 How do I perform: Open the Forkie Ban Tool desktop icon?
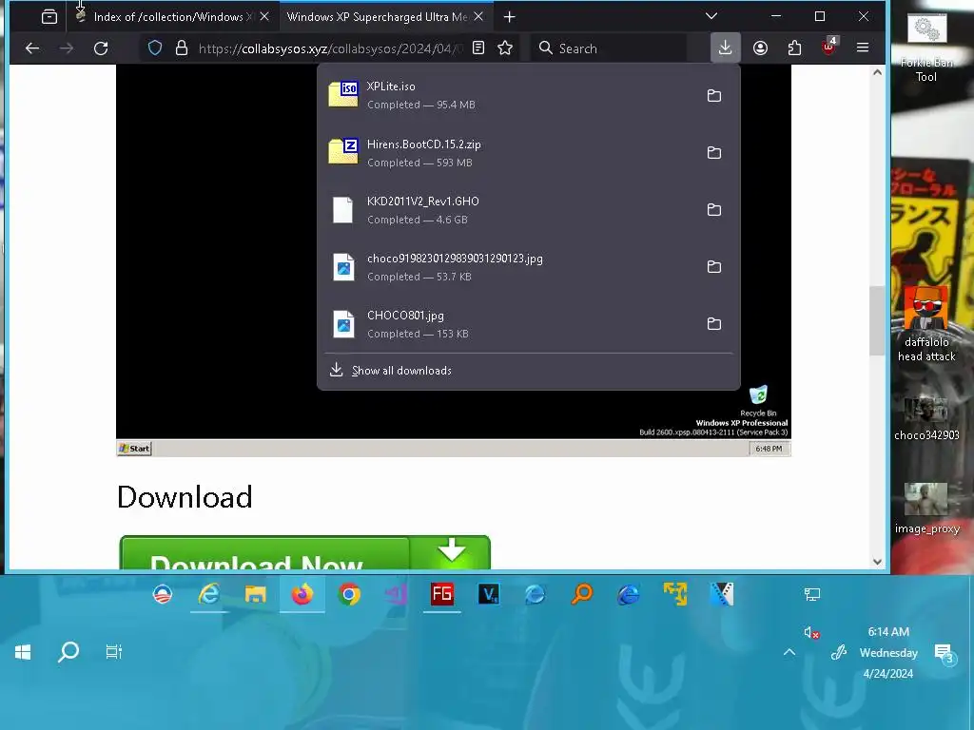(x=926, y=48)
